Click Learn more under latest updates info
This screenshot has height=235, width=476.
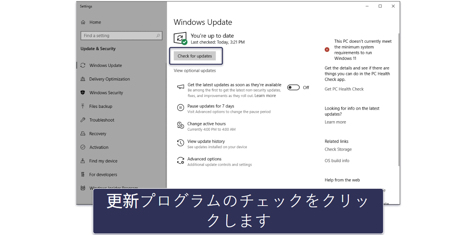[335, 122]
